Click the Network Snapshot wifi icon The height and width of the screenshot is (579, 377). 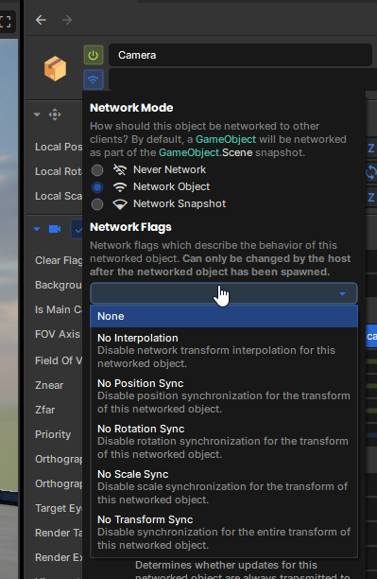pyautogui.click(x=120, y=204)
